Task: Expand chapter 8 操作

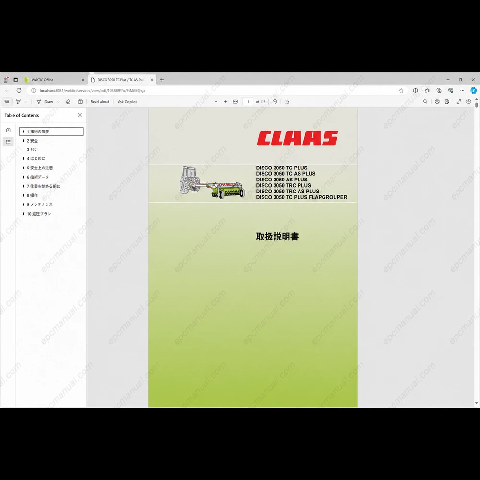Action: tap(24, 195)
